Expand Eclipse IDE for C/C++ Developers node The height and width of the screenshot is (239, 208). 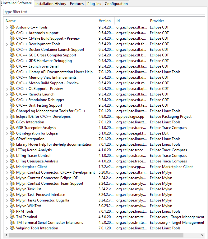pyautogui.click(x=7, y=117)
